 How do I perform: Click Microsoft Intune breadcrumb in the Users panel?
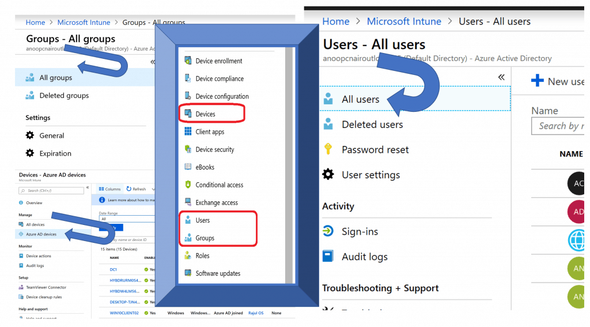point(404,21)
